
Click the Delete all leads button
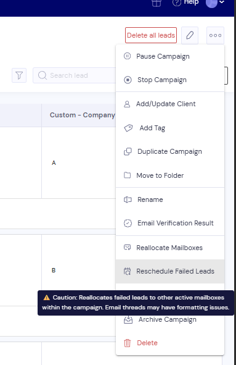[151, 35]
